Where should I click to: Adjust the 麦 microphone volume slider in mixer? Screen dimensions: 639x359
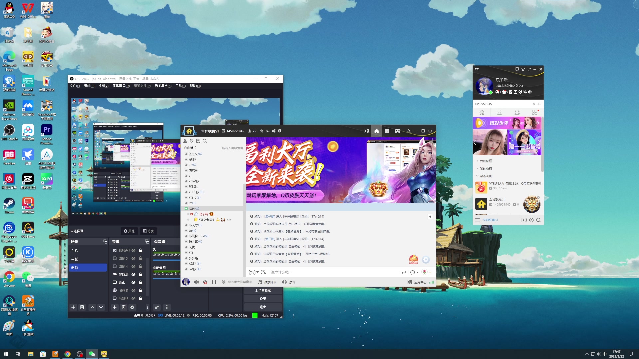[166, 260]
